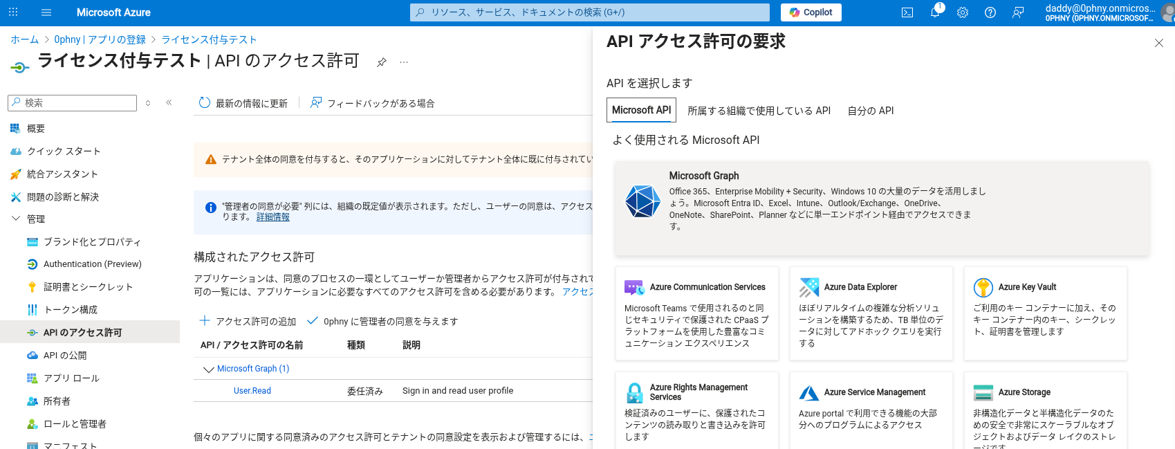Follow the 詳細情報 link

tap(273, 217)
